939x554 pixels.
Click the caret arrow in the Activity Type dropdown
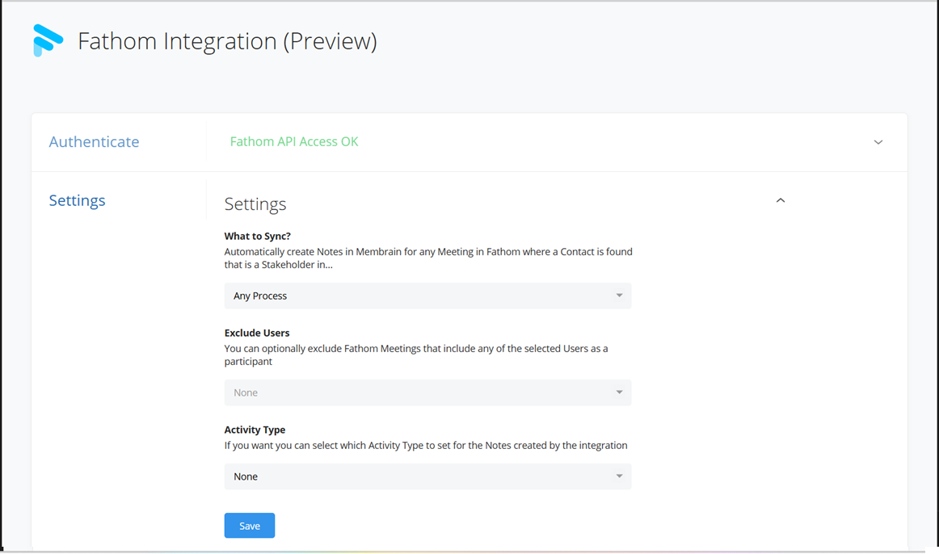point(619,476)
